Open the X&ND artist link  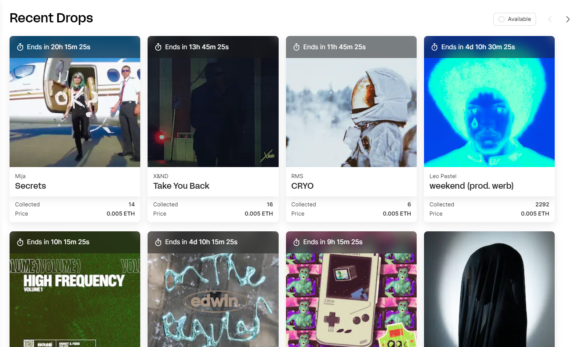pyautogui.click(x=161, y=176)
